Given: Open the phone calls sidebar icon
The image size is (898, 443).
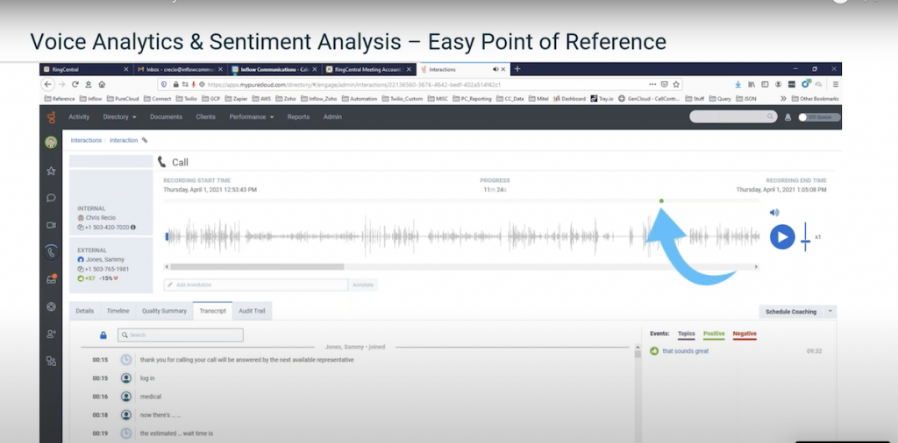Looking at the screenshot, I should [51, 252].
